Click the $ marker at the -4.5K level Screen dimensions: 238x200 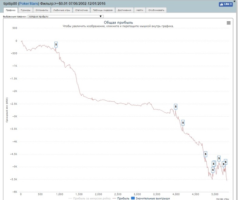point(205,154)
